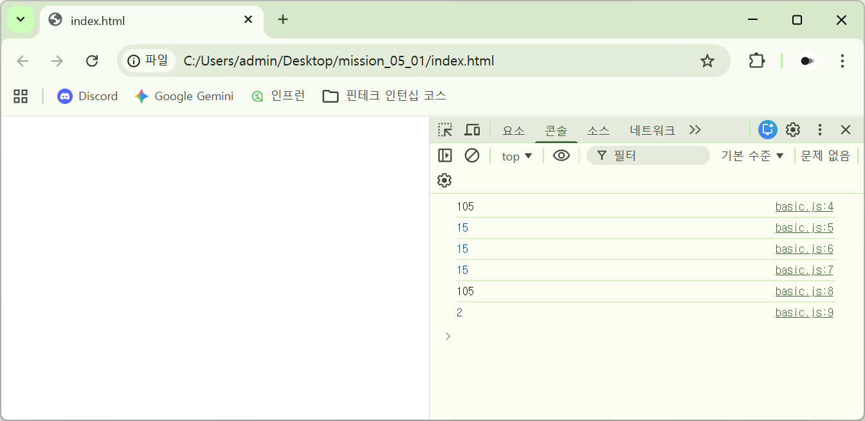Reload the page
This screenshot has height=421, width=865.
[x=92, y=61]
